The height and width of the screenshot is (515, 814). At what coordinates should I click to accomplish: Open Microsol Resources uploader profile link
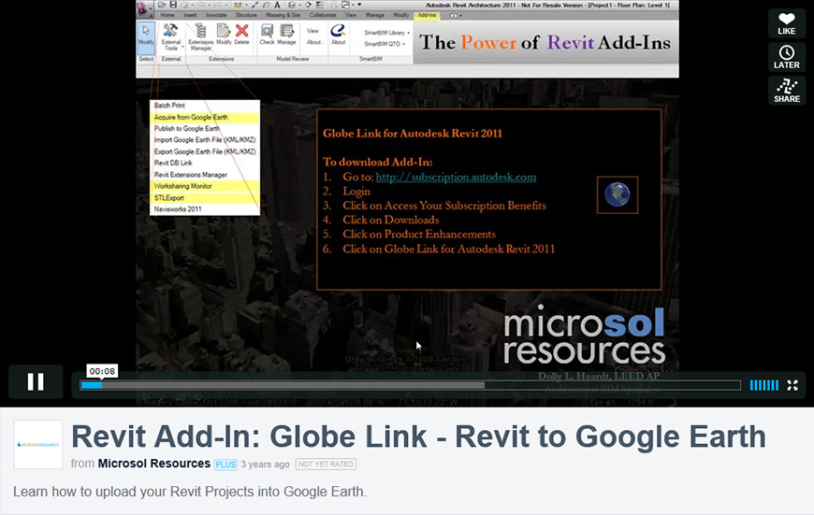click(154, 464)
